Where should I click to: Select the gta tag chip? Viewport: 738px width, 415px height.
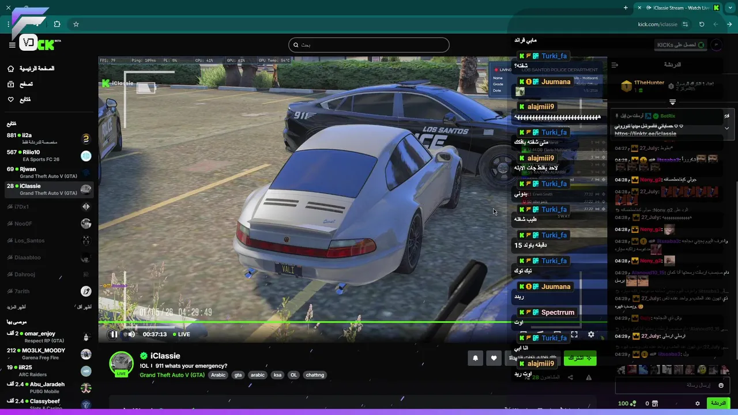[x=238, y=375]
